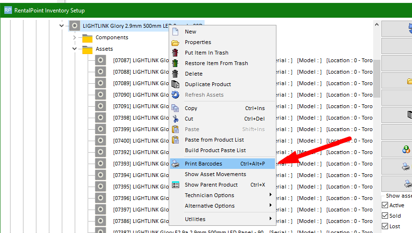
Task: Toggle the Active checkbox
Action: coord(385,205)
